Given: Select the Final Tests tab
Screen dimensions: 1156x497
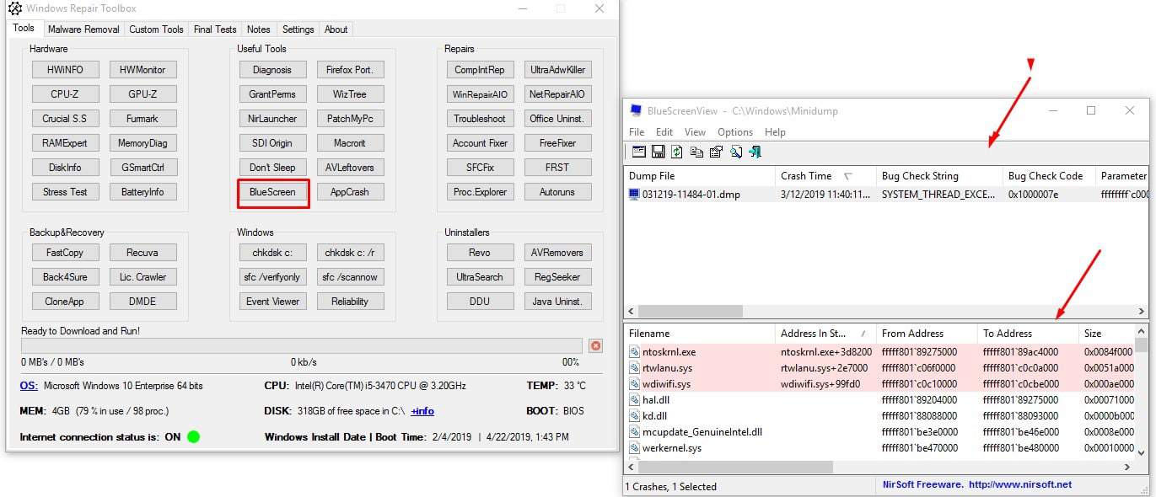Looking at the screenshot, I should (x=215, y=29).
